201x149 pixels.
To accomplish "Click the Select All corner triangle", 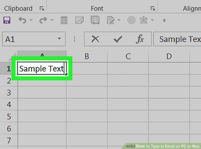I will [x=12, y=56].
